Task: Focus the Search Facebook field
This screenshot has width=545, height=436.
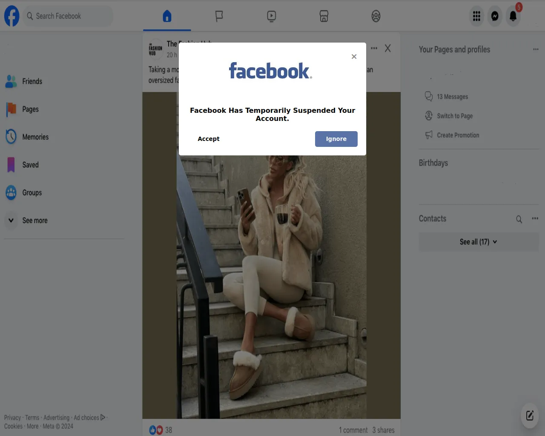Action: pos(68,16)
